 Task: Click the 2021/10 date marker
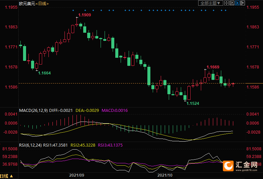[165, 175]
